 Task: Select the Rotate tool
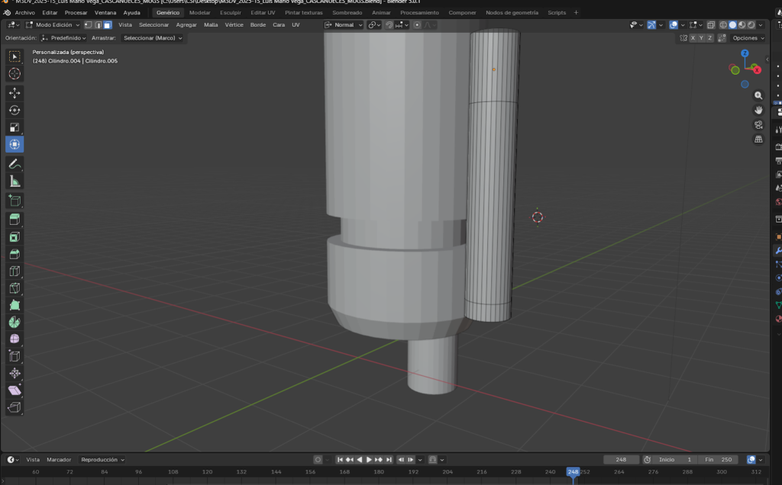(15, 110)
